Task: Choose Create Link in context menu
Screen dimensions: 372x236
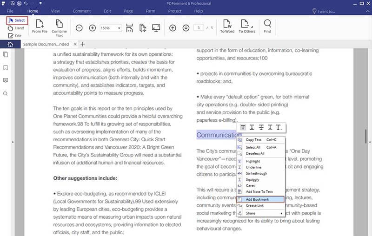Action: pyautogui.click(x=261, y=206)
